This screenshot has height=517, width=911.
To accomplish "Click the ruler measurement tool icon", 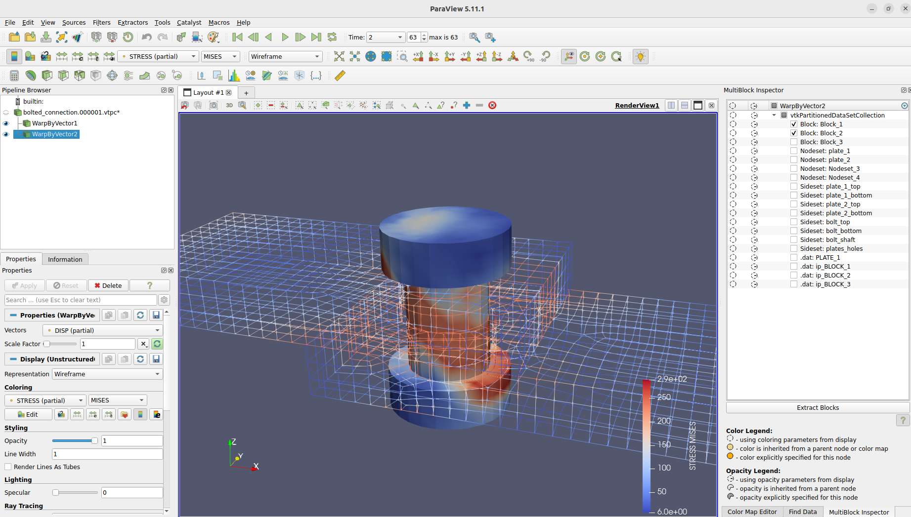I will point(340,76).
